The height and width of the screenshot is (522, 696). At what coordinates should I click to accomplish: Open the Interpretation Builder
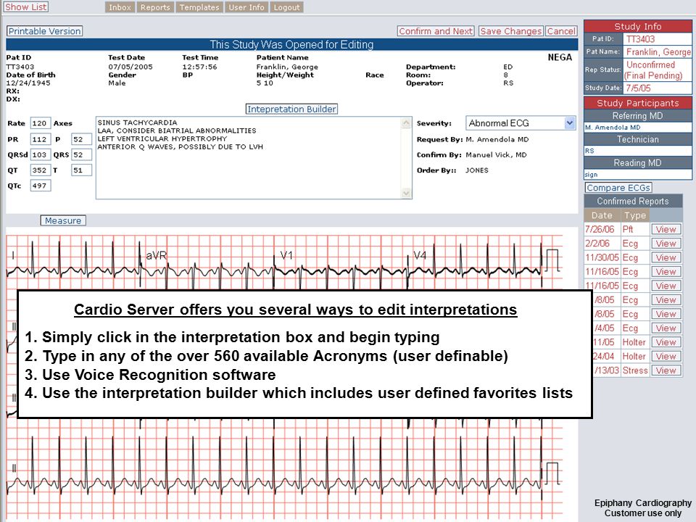click(291, 109)
